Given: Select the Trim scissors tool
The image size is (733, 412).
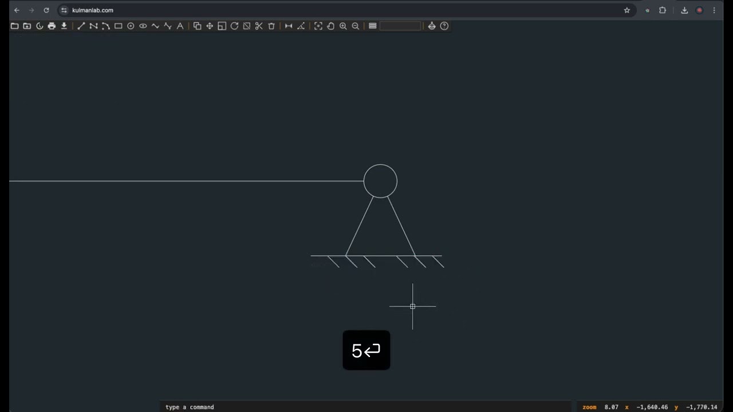Looking at the screenshot, I should 259,26.
